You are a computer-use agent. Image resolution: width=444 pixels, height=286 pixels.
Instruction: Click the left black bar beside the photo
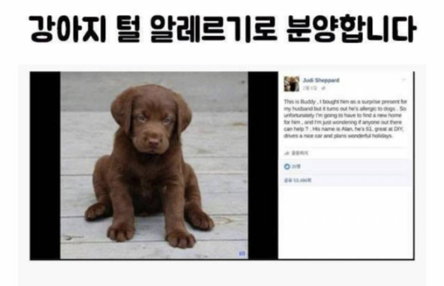click(45, 166)
